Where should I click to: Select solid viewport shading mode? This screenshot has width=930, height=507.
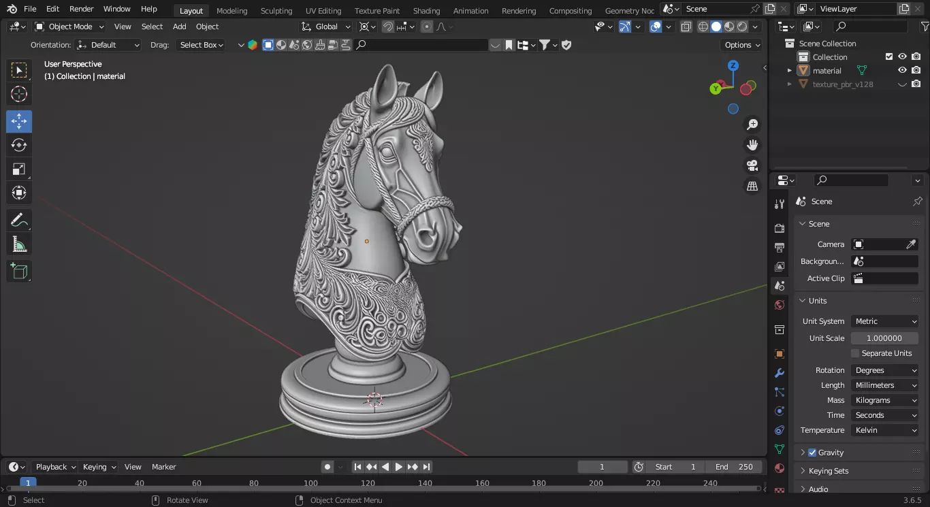716,27
